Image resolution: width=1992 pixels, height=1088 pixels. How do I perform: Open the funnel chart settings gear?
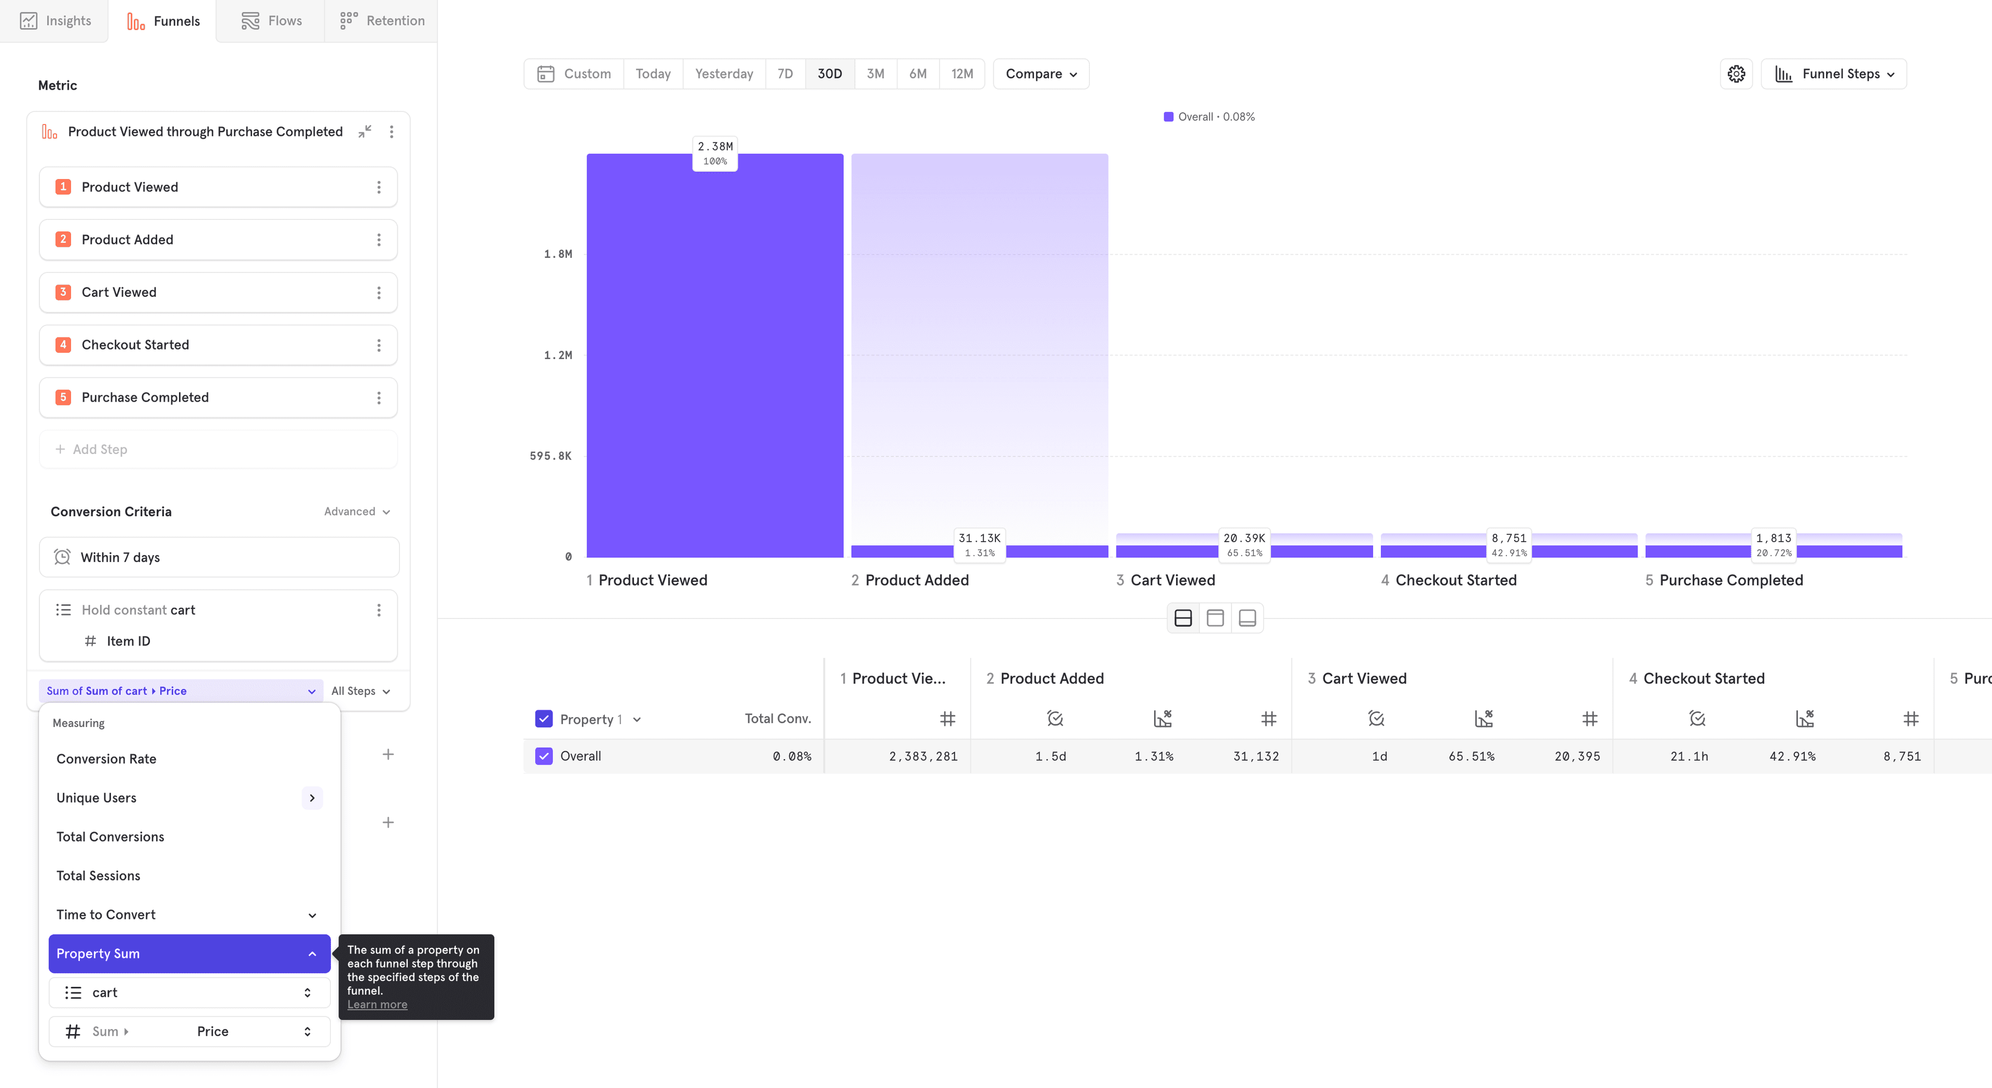click(x=1736, y=74)
